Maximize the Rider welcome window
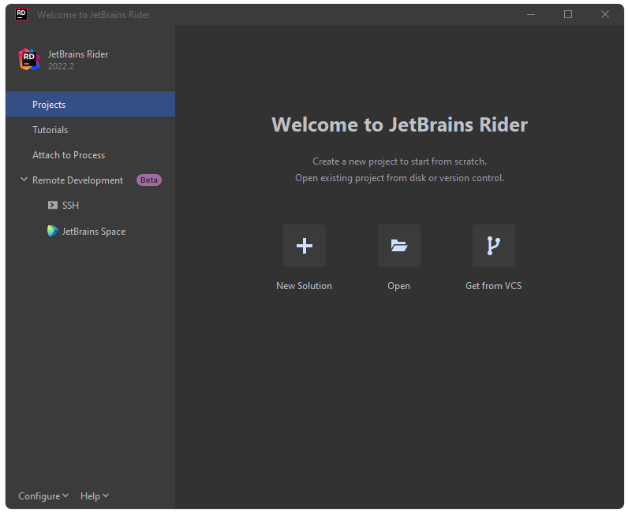Viewport: 628px width, 512px height. (x=568, y=14)
